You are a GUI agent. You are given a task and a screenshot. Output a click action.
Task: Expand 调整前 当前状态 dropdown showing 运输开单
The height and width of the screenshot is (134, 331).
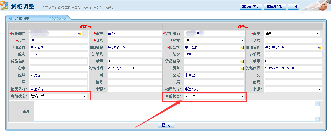pos(85,97)
